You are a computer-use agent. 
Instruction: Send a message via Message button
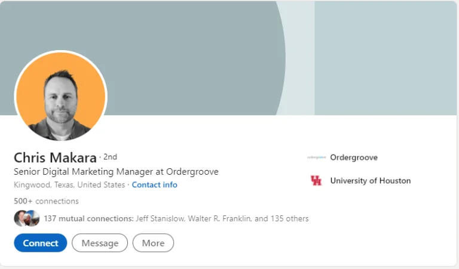[x=100, y=243]
